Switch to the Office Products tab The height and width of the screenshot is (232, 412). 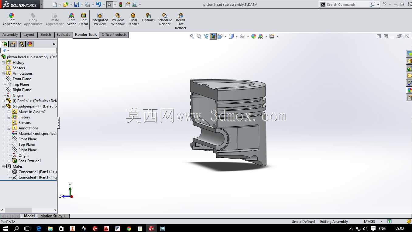tap(114, 35)
